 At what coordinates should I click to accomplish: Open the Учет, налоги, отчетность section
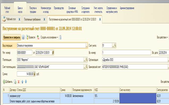point(98,10)
